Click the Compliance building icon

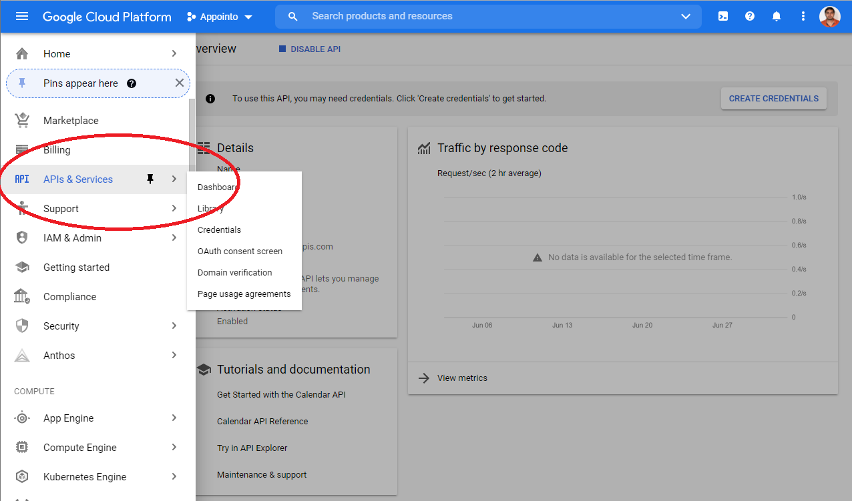click(x=22, y=297)
